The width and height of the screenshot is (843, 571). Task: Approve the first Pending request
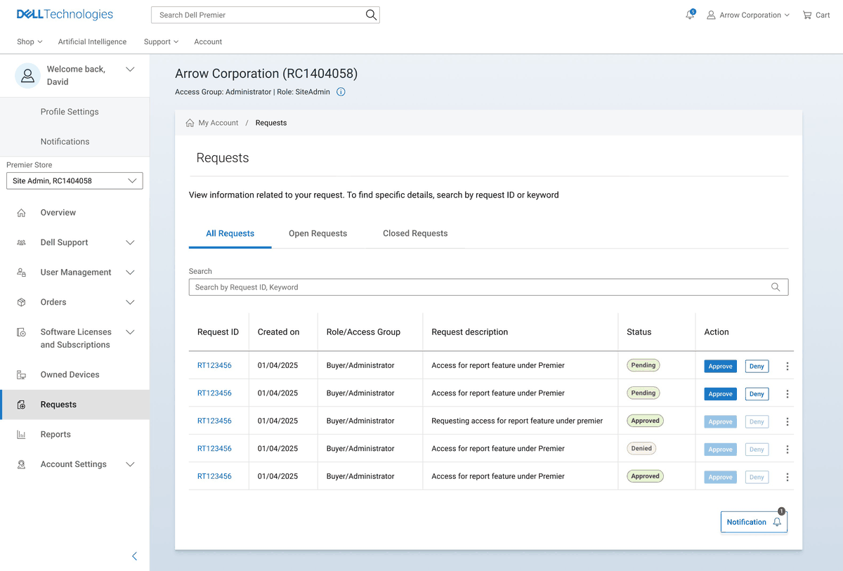tap(721, 367)
